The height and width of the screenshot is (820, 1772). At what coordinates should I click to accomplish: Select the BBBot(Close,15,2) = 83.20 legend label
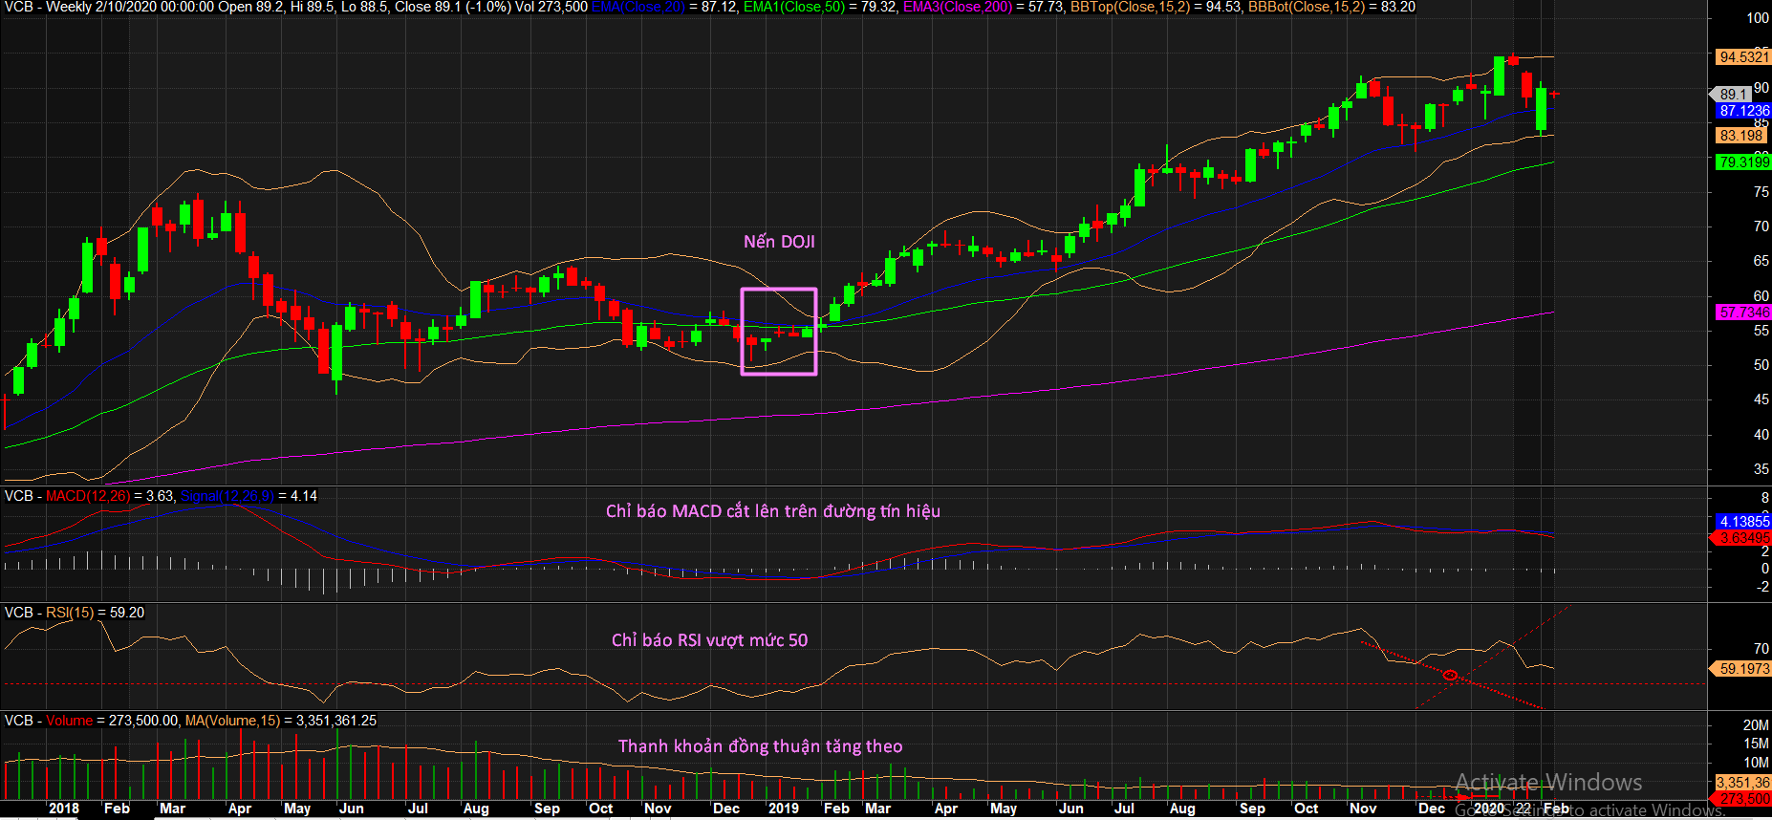(1331, 7)
